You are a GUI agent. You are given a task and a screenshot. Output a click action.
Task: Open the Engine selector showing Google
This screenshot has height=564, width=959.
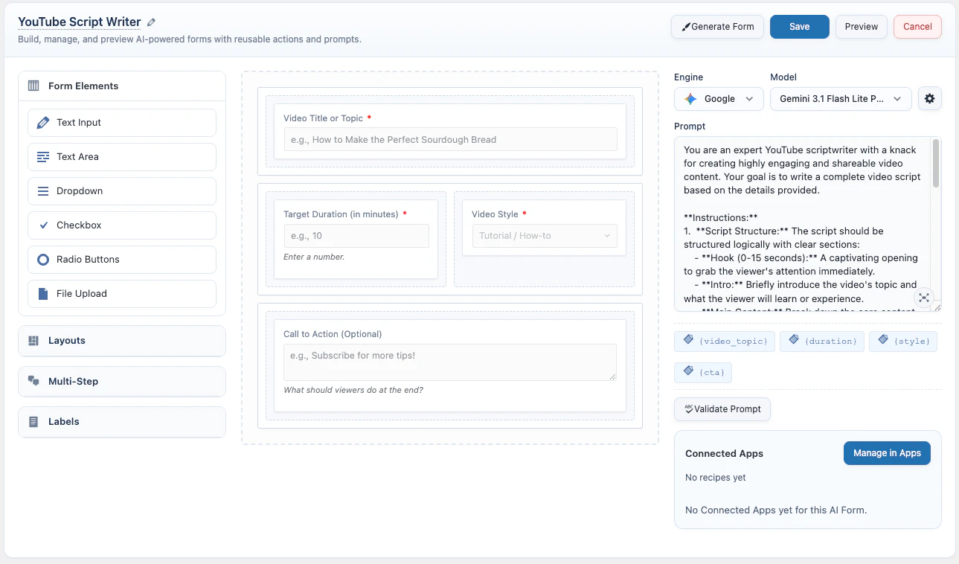pyautogui.click(x=718, y=98)
